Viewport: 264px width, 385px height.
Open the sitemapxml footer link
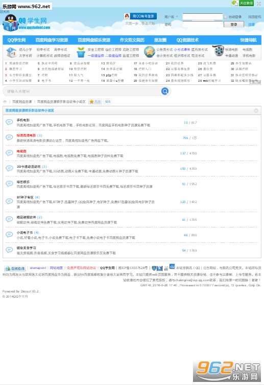[x=38, y=268]
